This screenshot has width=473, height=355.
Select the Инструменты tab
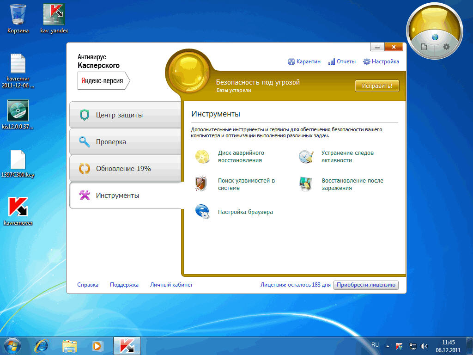point(127,196)
